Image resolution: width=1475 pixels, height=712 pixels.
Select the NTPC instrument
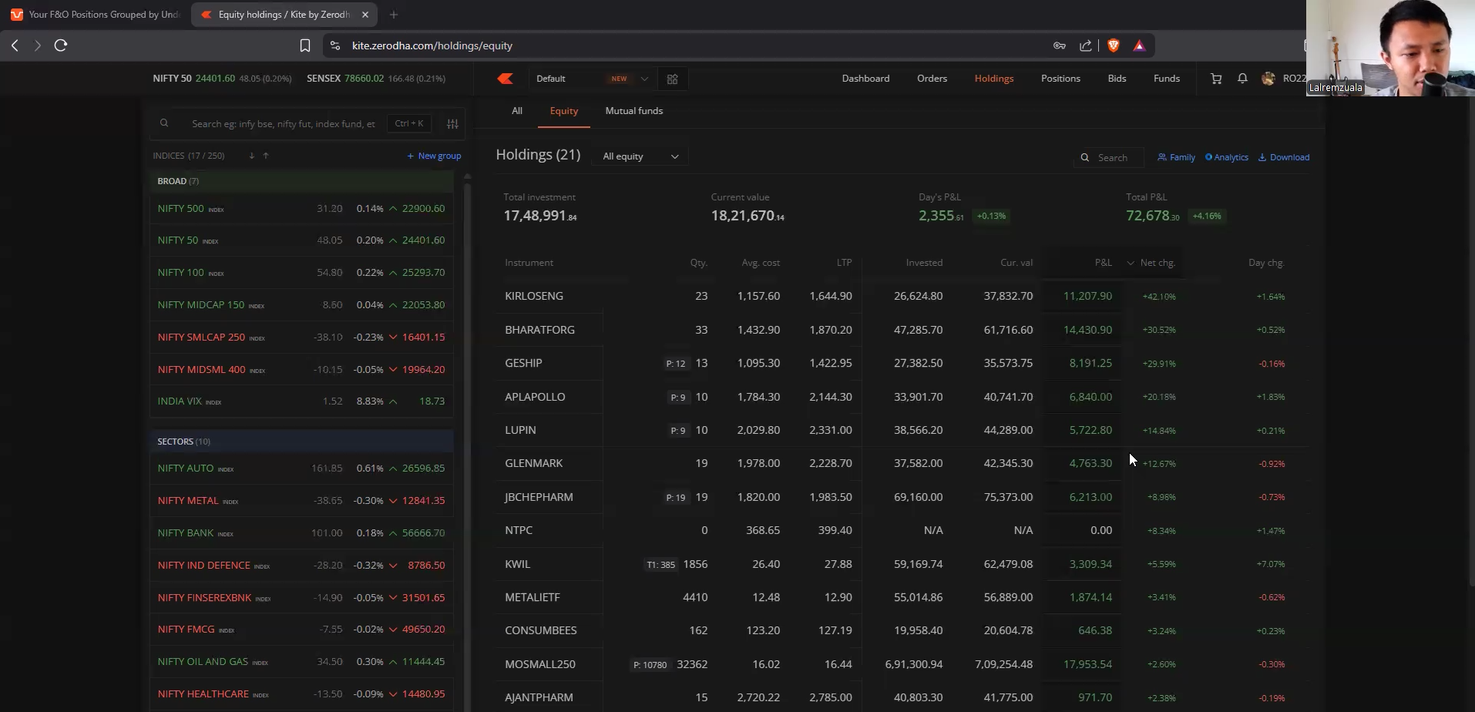click(519, 530)
